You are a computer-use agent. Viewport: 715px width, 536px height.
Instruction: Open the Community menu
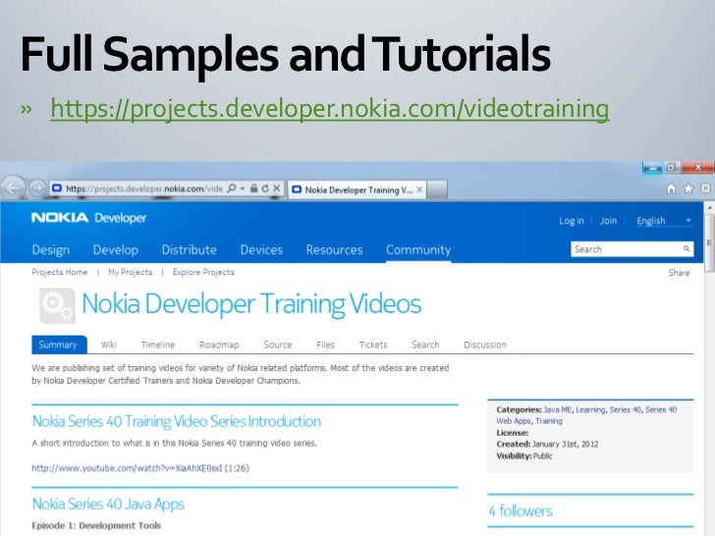click(x=418, y=249)
